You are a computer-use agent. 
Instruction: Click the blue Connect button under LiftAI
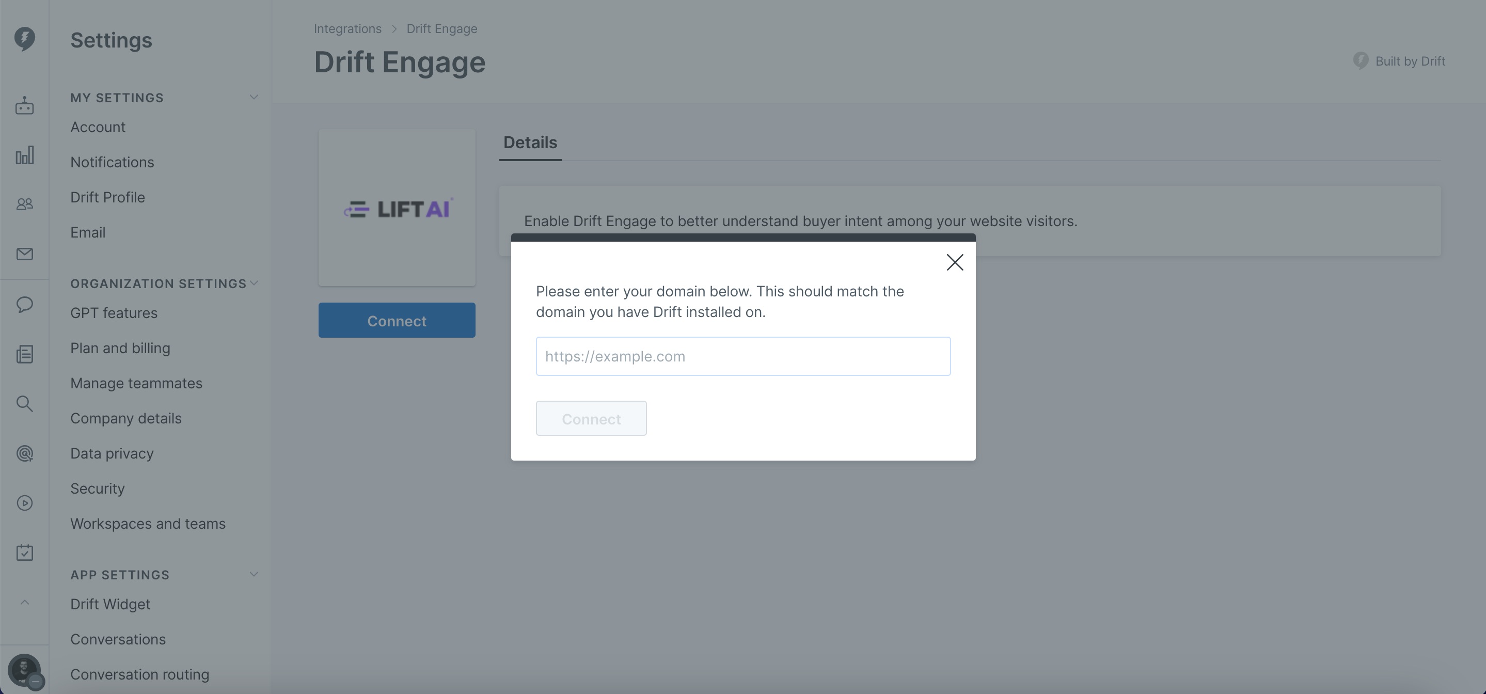397,320
